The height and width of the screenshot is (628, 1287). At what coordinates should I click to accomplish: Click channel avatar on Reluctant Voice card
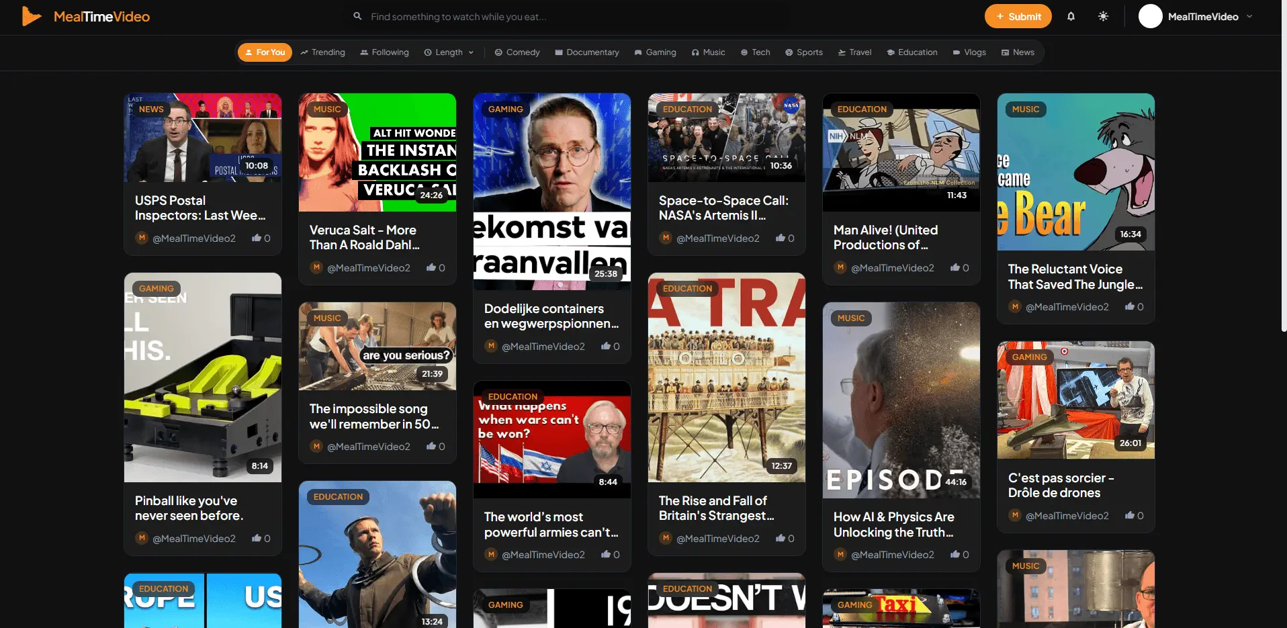point(1015,307)
